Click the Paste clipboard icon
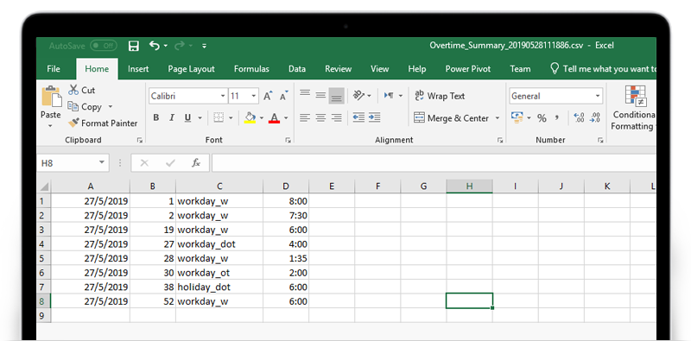This screenshot has height=341, width=691. click(x=51, y=97)
